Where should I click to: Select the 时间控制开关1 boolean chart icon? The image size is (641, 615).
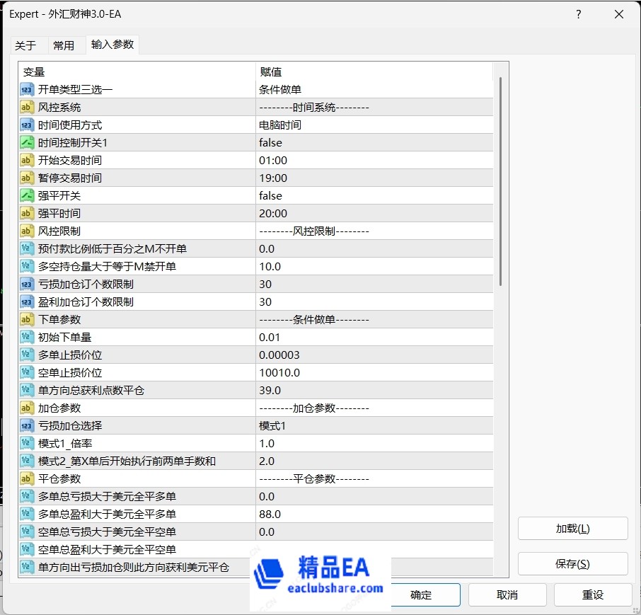[27, 142]
